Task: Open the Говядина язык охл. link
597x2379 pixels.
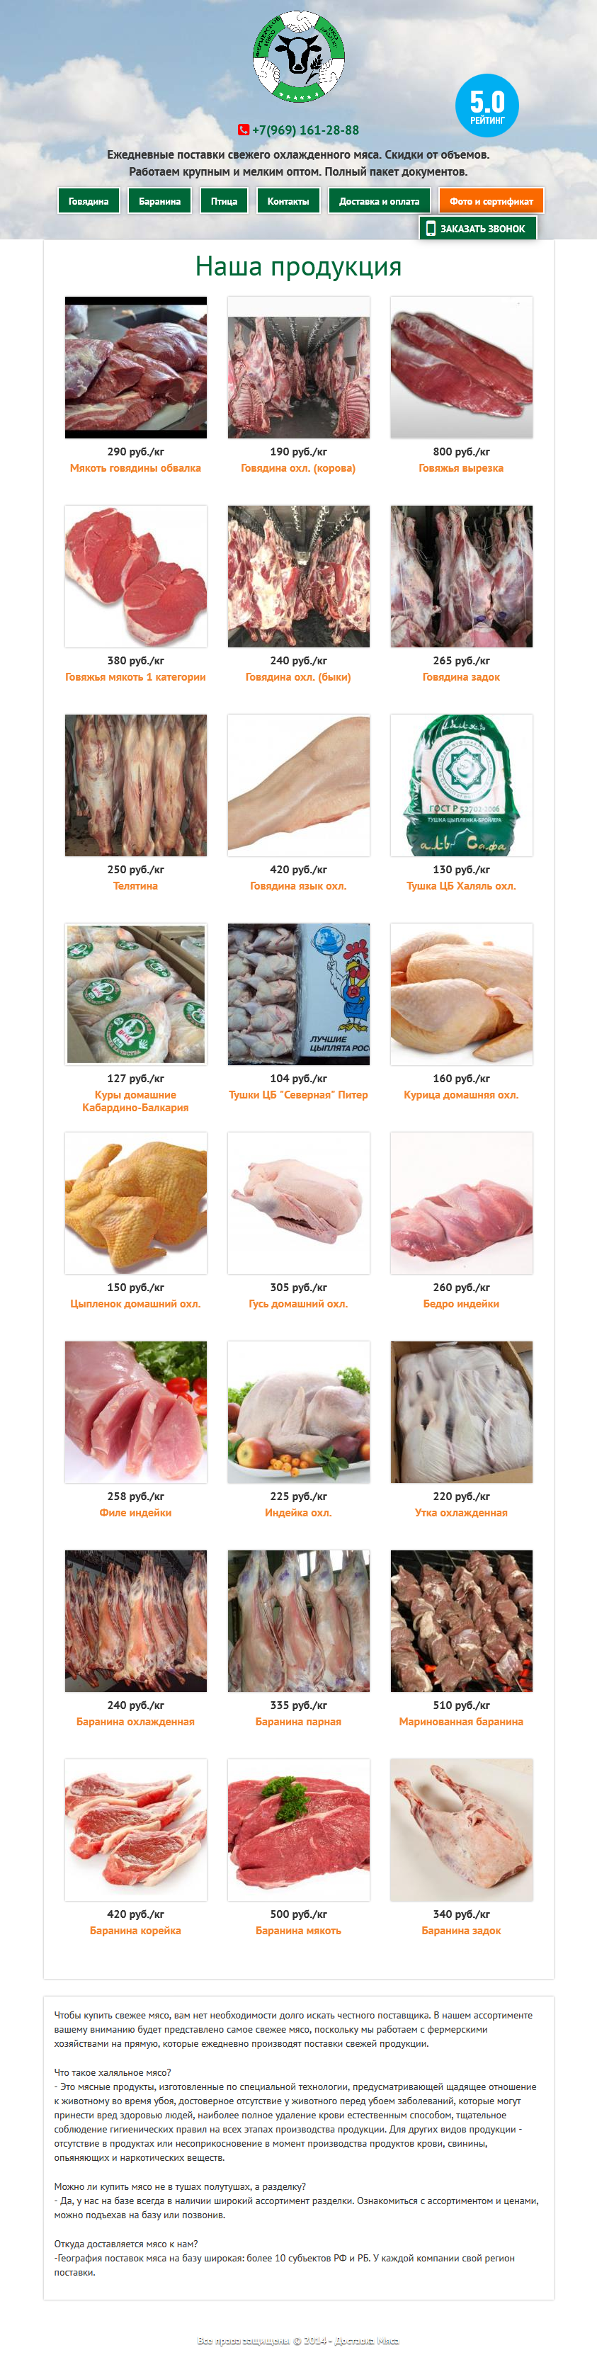Action: coord(299,887)
